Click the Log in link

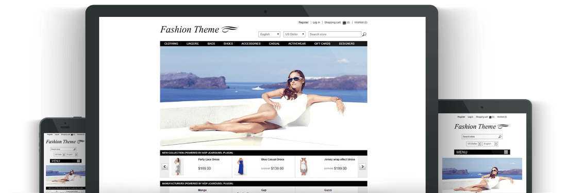(316, 22)
